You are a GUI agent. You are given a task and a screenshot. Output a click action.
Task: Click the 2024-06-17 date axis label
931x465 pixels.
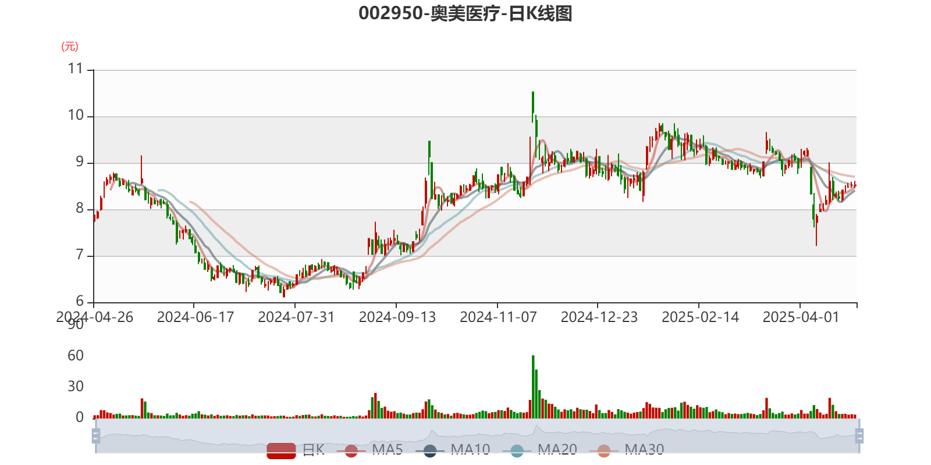point(196,317)
